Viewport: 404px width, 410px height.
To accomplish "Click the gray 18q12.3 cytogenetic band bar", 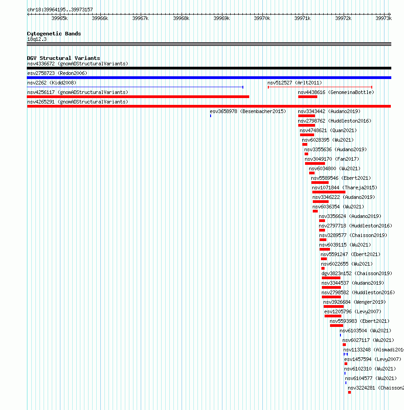I will pyautogui.click(x=209, y=44).
